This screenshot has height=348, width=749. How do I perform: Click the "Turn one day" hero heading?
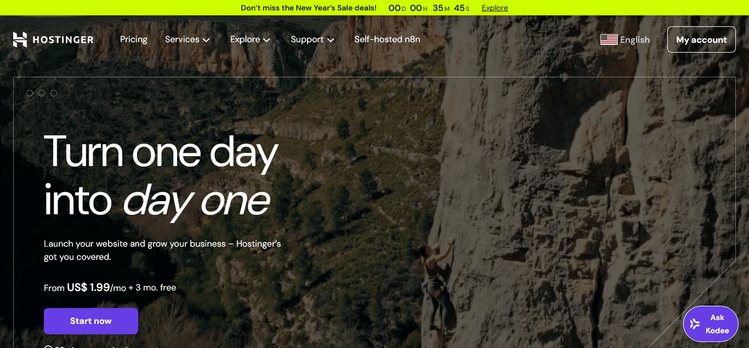pyautogui.click(x=161, y=151)
